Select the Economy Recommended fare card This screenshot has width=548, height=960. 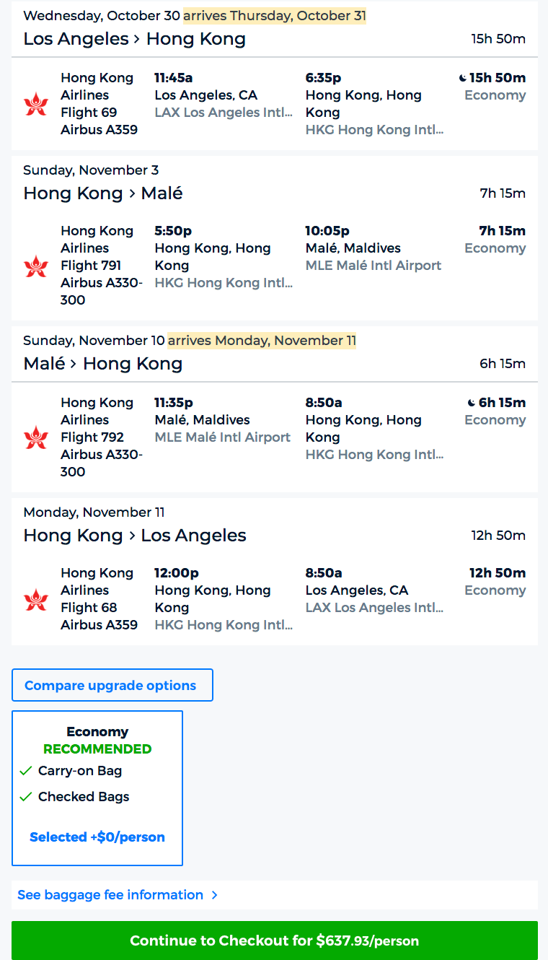97,740
